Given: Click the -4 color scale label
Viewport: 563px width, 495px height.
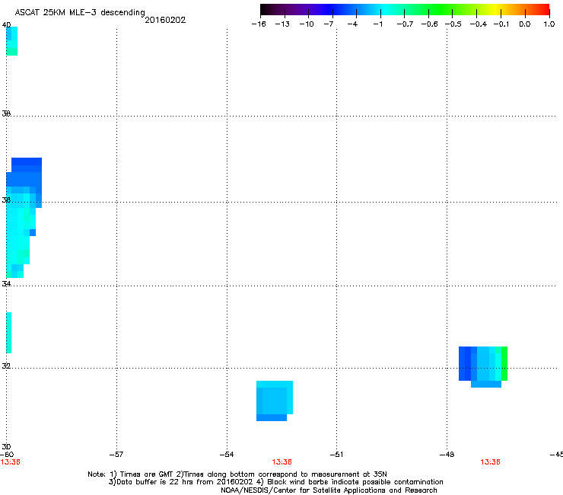Looking at the screenshot, I should (x=352, y=24).
